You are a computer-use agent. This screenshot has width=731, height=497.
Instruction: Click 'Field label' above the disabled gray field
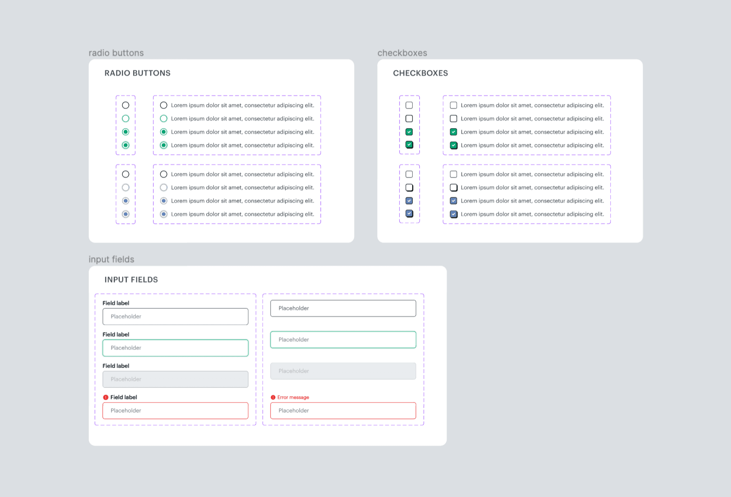click(116, 366)
